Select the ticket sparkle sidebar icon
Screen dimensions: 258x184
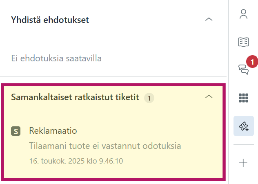(x=244, y=126)
